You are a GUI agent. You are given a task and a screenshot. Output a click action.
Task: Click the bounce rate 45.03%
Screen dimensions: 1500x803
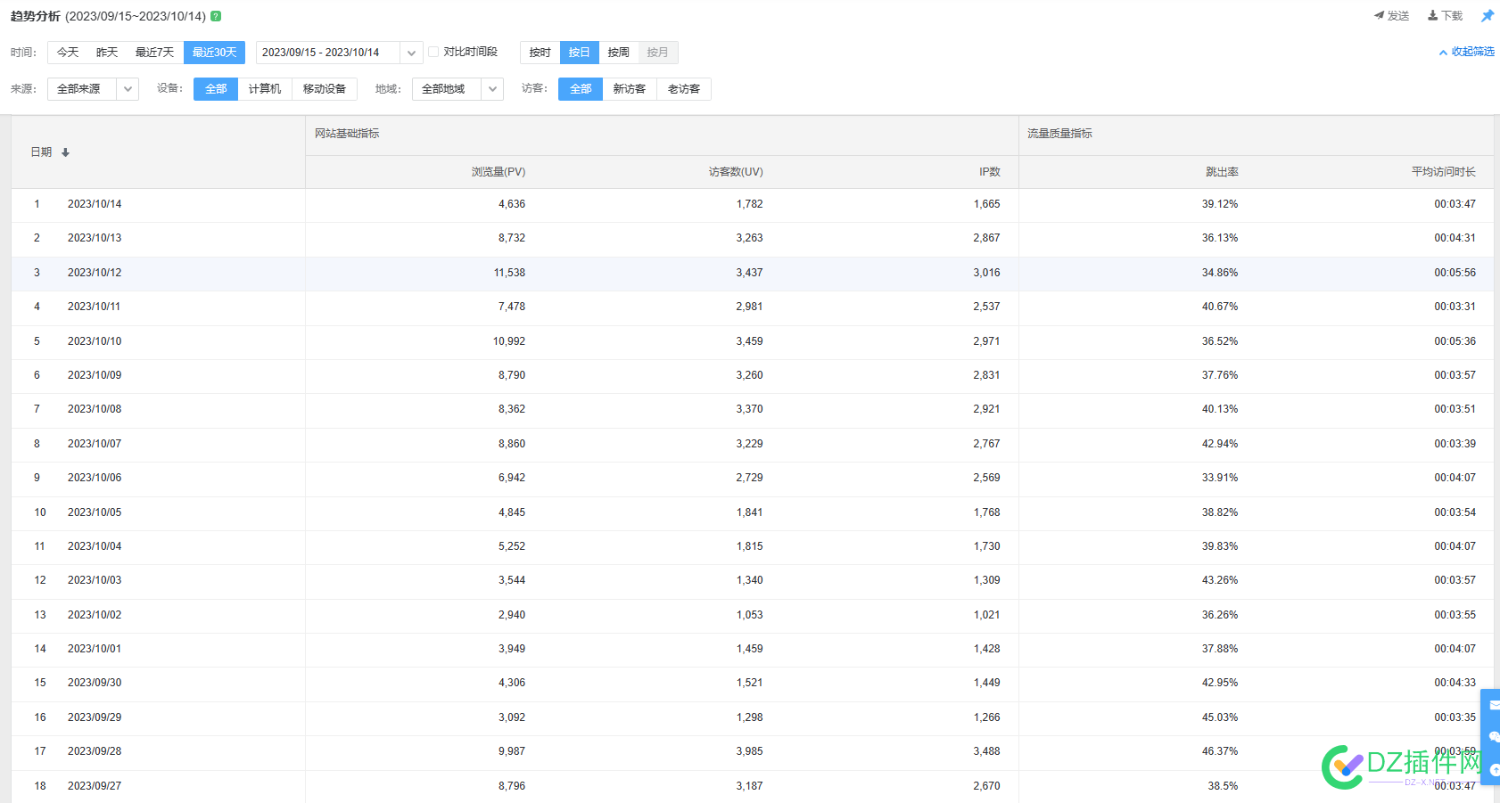click(1220, 717)
